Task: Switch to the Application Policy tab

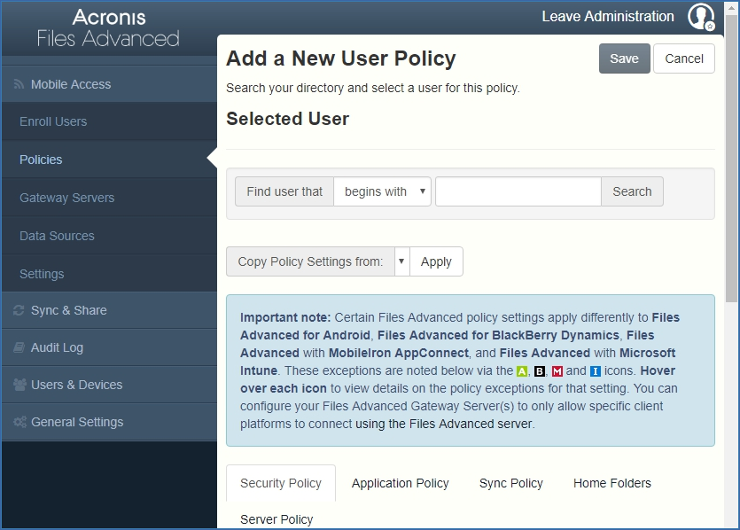Action: tap(401, 483)
